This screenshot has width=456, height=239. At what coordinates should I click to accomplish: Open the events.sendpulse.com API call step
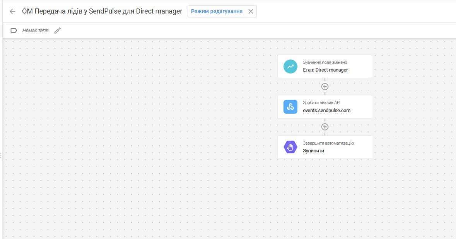324,107
